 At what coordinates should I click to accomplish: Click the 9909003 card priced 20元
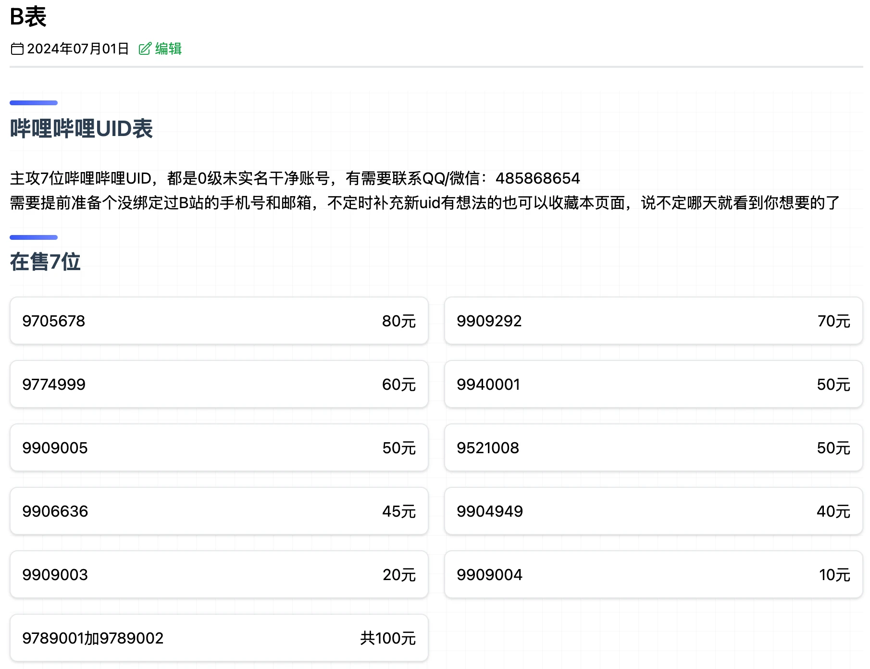click(x=219, y=574)
